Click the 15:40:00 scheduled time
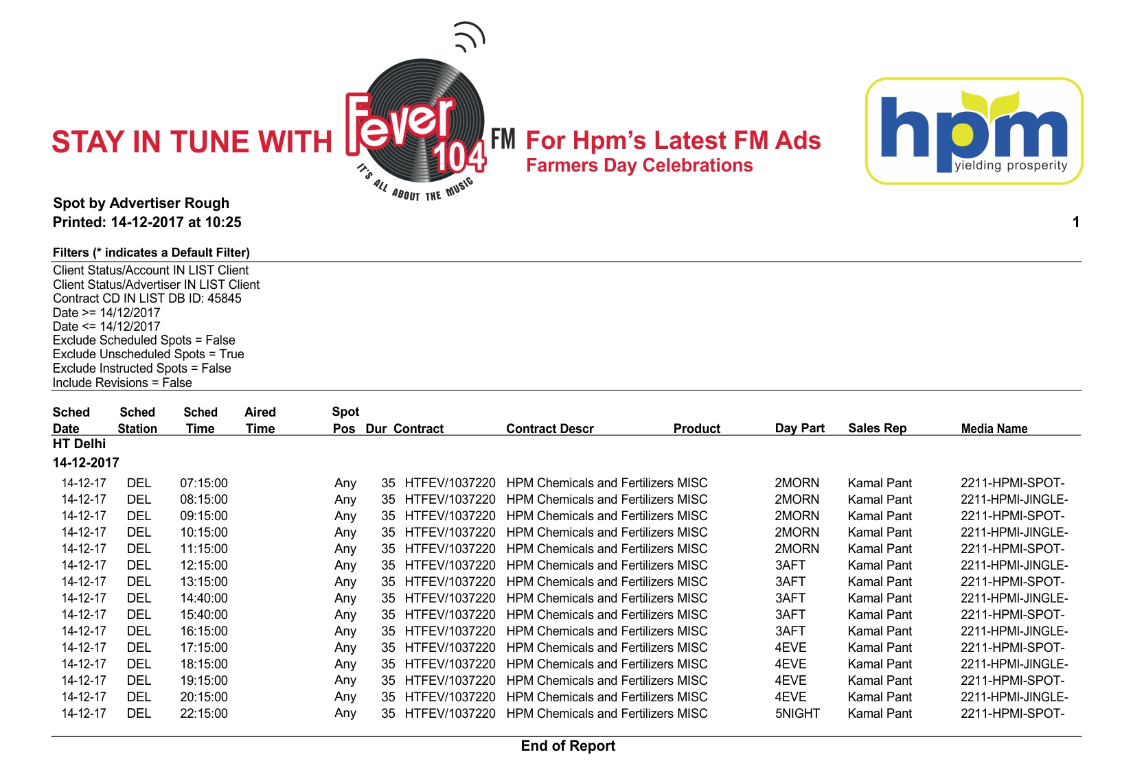This screenshot has width=1133, height=772. 204,615
